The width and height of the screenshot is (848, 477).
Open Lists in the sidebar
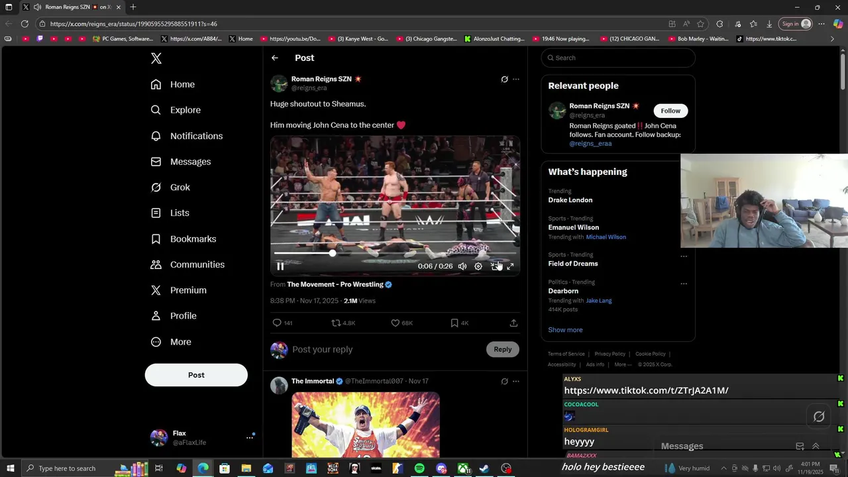coord(170,213)
